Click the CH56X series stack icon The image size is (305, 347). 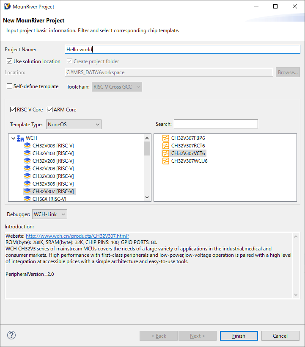click(x=27, y=199)
